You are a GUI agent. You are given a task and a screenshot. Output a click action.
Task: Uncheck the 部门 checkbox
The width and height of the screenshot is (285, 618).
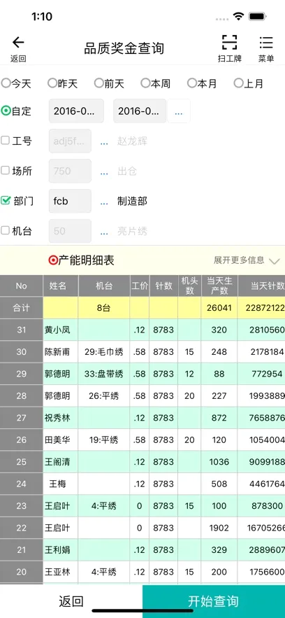(x=5, y=201)
